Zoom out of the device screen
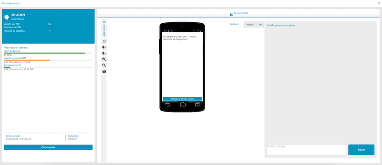Image resolution: width=382 pixels, height=165 pixels. point(104,65)
